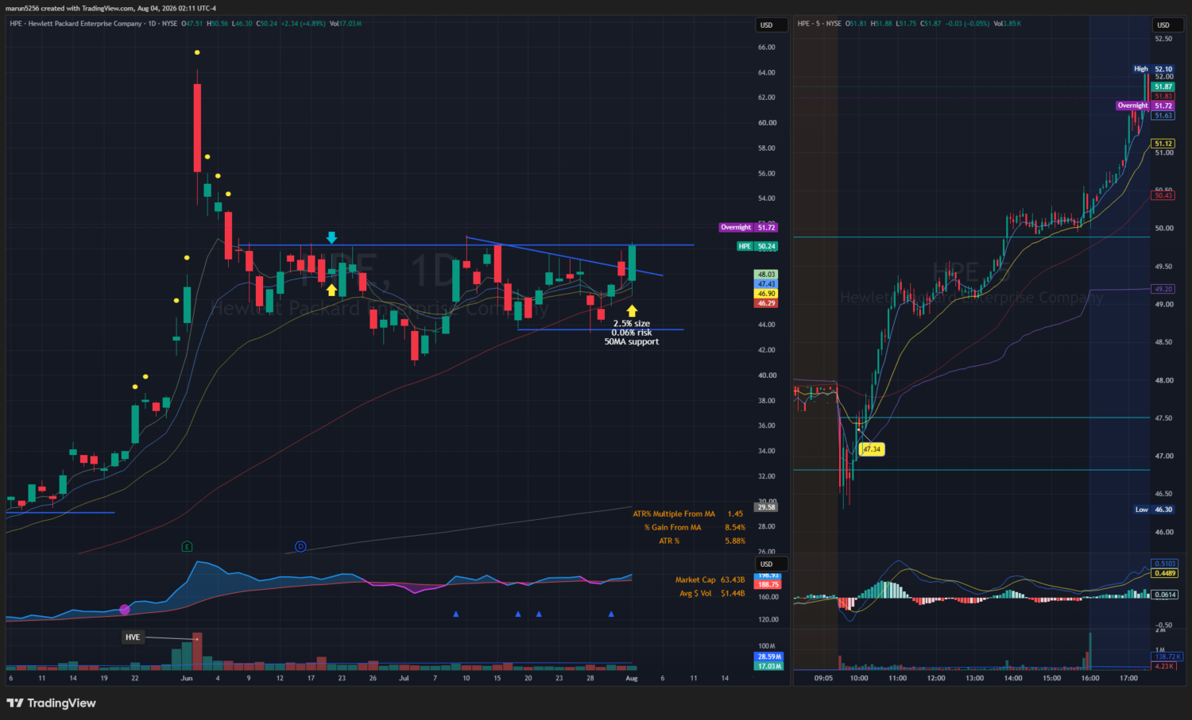Click the ATR% Multiple From MA value 1.45
The height and width of the screenshot is (720, 1192).
pos(735,514)
